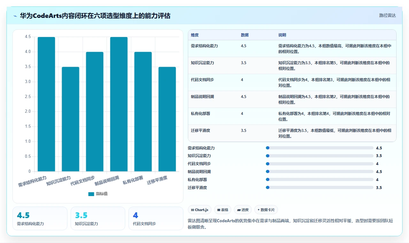409x243 pixels.
Task: Select the Chart.js tag
Action: coord(200,210)
